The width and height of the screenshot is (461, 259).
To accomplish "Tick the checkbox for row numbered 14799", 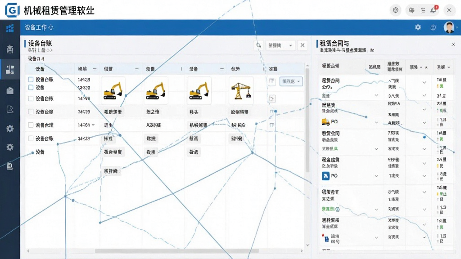I will pos(31,98).
